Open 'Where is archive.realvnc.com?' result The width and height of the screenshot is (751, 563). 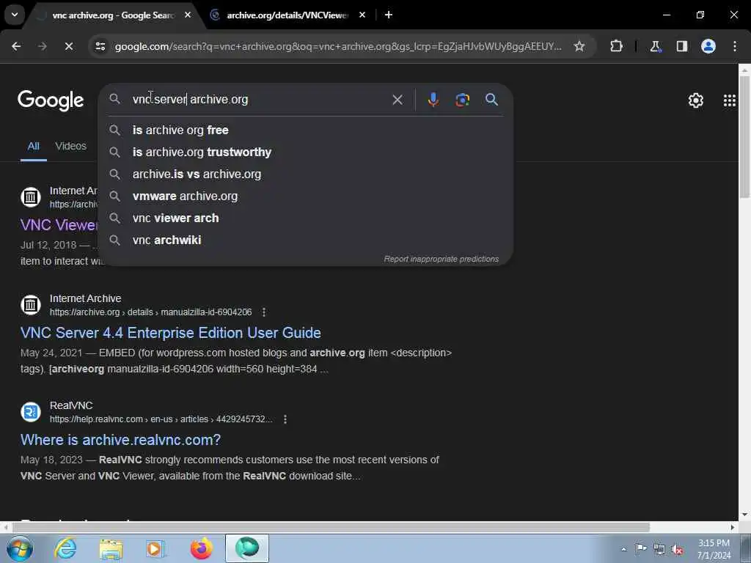click(121, 440)
